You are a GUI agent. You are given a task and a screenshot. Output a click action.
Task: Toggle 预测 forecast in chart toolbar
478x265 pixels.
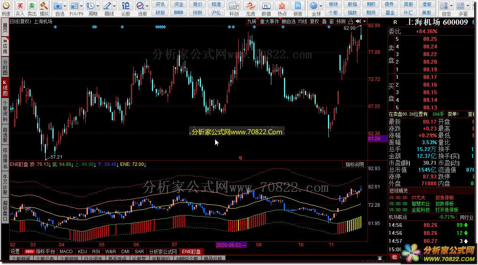click(341, 21)
